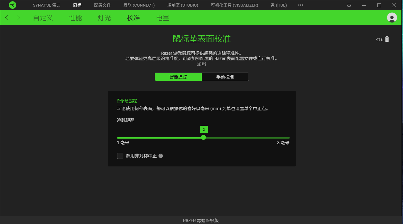Open the 互联 (CONNECT) tab
The height and width of the screenshot is (224, 403).
[x=139, y=5]
